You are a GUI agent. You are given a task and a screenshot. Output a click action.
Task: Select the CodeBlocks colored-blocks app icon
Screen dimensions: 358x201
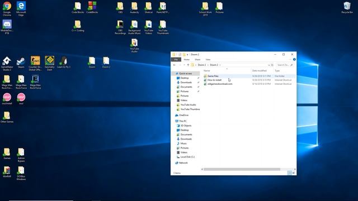pos(92,7)
